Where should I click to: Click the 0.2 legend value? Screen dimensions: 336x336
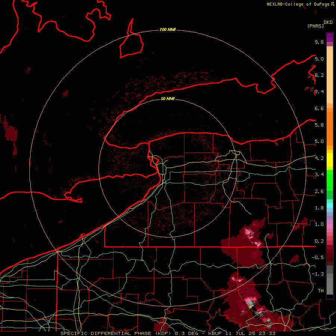[x=319, y=241]
